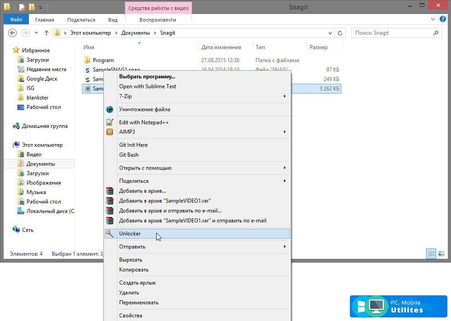Image resolution: width=451 pixels, height=321 pixels.
Task: Click WinRAR icon beside 'Добавить в архив и отправить по e-mail...'
Action: click(110, 211)
